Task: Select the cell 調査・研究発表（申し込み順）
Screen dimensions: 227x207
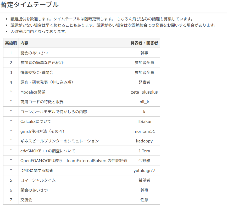Action: coord(74,82)
